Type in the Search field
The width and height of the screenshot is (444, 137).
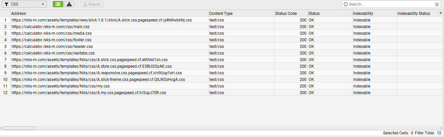coord(390,4)
